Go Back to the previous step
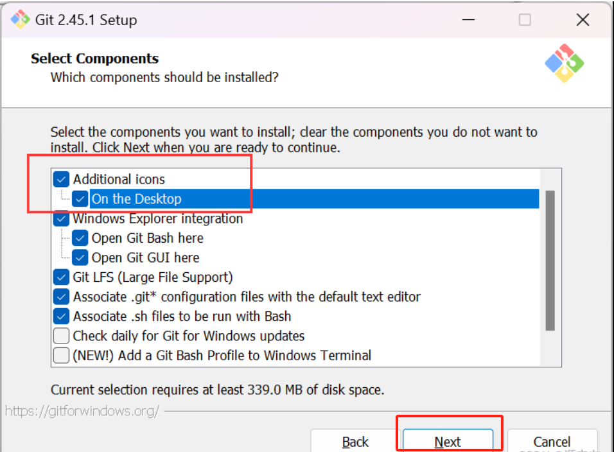 tap(355, 442)
